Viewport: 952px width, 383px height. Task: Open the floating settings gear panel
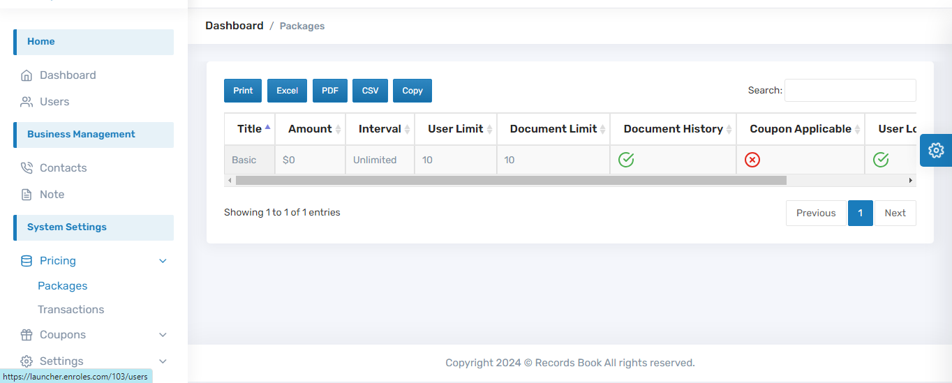(x=936, y=150)
